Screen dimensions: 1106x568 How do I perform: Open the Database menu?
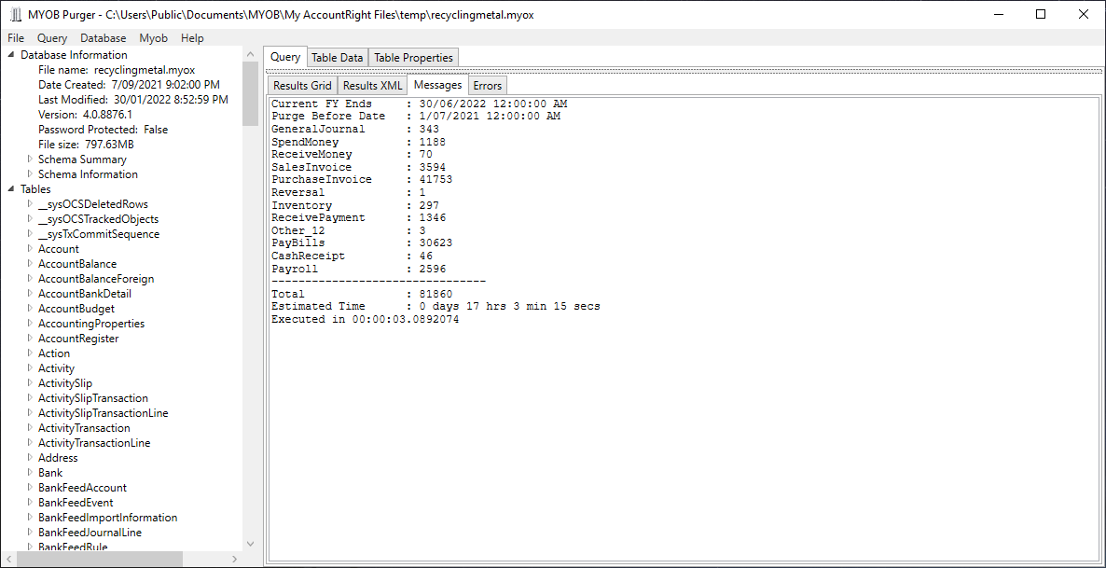103,38
